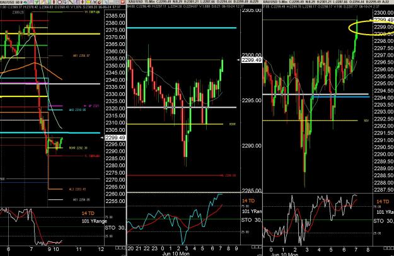Click the STO 30 label in left indicator pane
Screen dimensions: 394x256
point(115,228)
